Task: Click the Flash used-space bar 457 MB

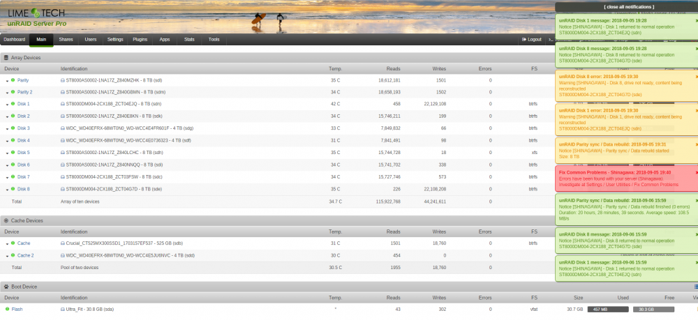Action: coord(608,310)
